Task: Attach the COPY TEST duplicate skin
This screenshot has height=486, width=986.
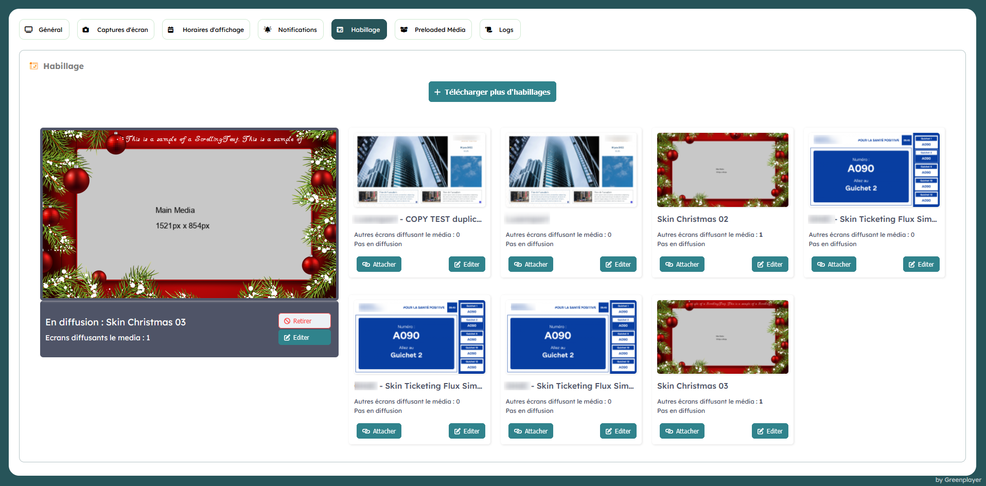Action: coord(379,265)
